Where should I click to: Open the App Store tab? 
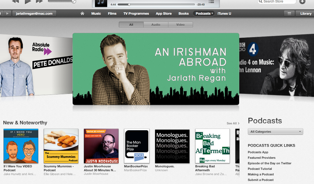tap(164, 13)
